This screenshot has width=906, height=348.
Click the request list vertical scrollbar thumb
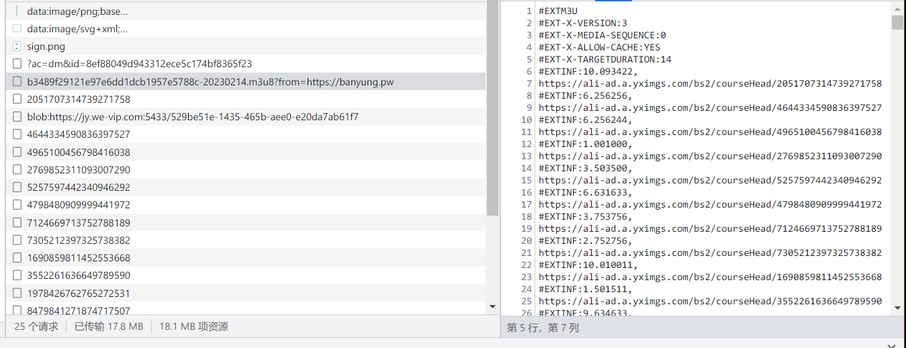point(493,107)
